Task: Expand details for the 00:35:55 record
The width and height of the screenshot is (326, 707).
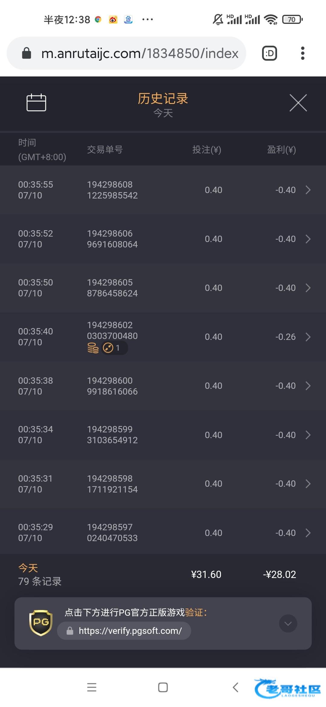Action: 308,190
